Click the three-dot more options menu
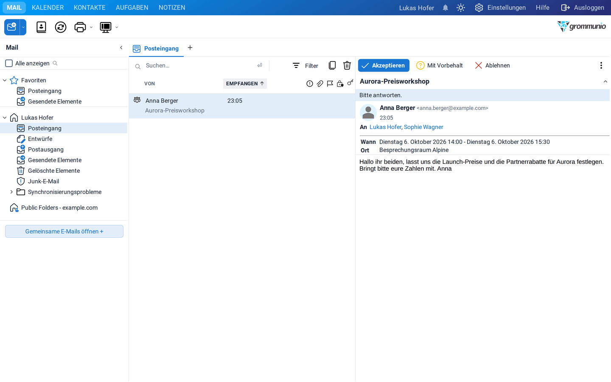 pos(601,65)
